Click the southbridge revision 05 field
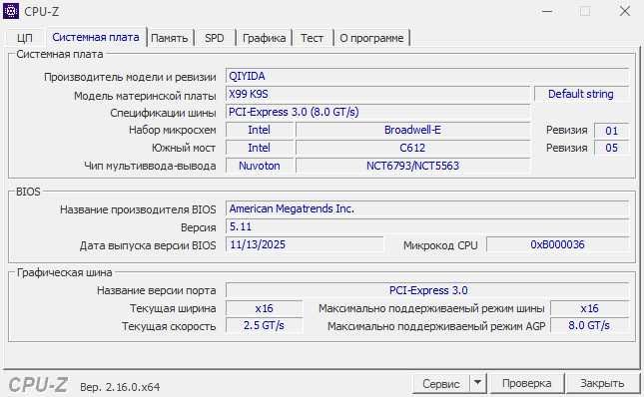This screenshot has width=644, height=397. pos(612,148)
